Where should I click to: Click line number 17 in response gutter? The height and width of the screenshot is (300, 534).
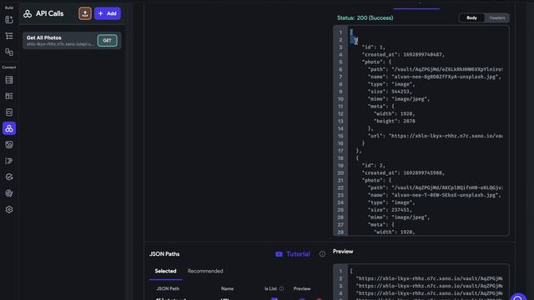click(x=340, y=151)
